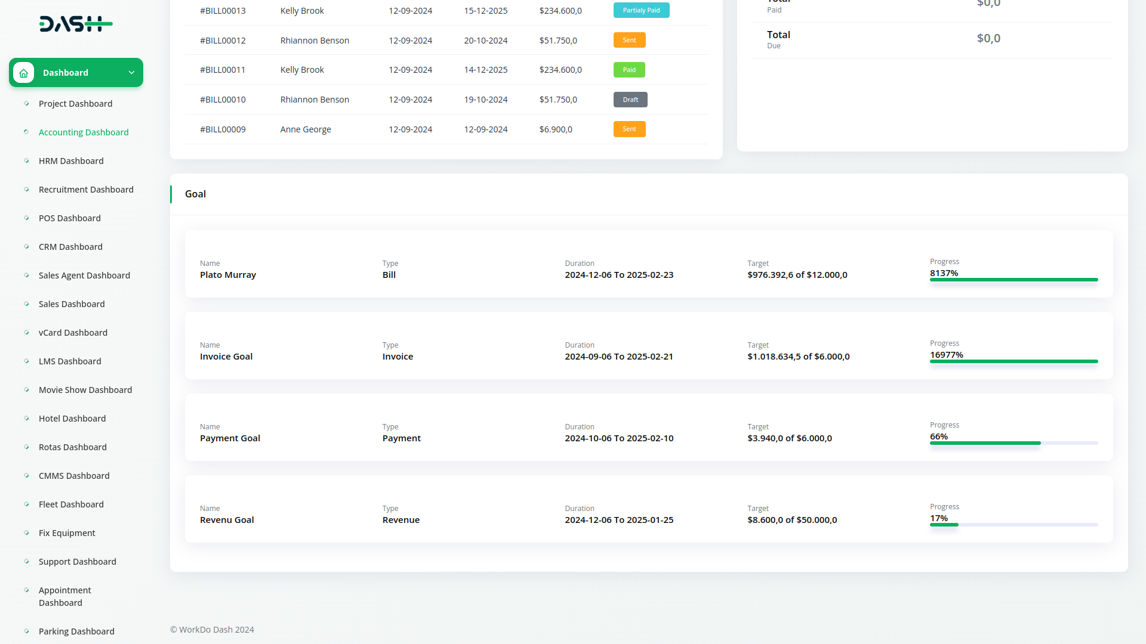Click bullet icon beside Fleet Dashboard

point(26,504)
